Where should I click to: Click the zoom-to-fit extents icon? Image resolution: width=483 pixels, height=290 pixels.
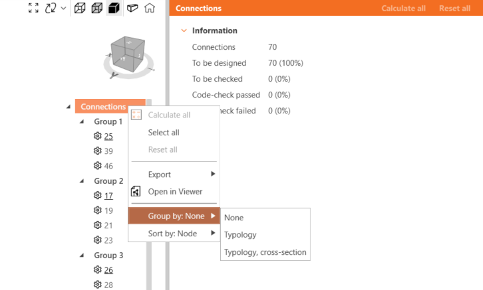tap(34, 8)
